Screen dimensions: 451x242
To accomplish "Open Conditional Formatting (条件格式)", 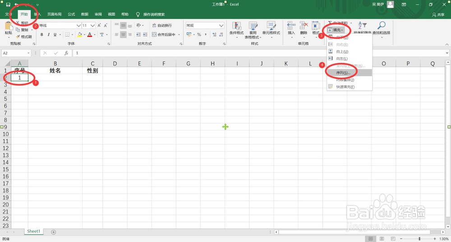I will [236, 30].
